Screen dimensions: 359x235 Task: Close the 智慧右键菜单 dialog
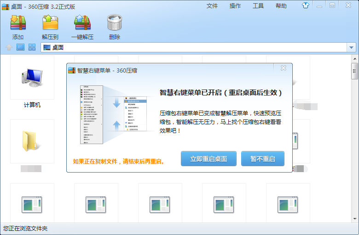tap(284, 68)
